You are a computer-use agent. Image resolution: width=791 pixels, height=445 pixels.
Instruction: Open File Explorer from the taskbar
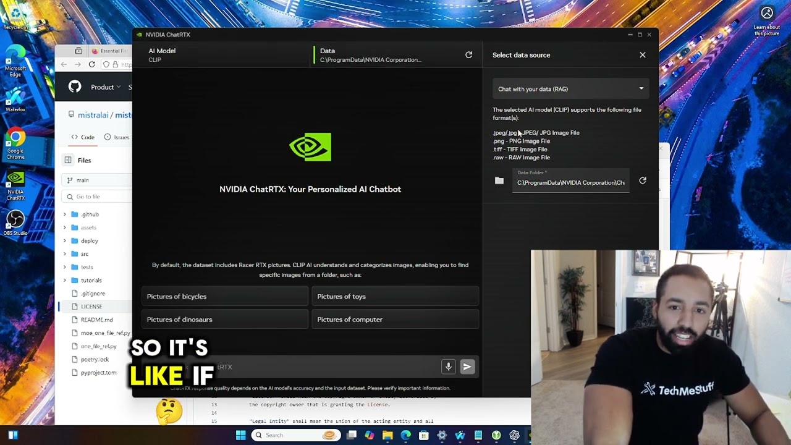387,435
